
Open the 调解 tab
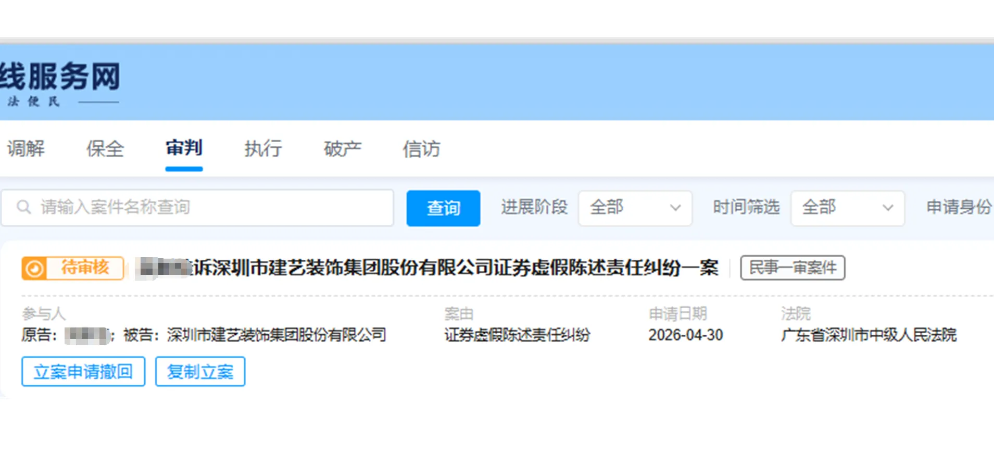26,149
